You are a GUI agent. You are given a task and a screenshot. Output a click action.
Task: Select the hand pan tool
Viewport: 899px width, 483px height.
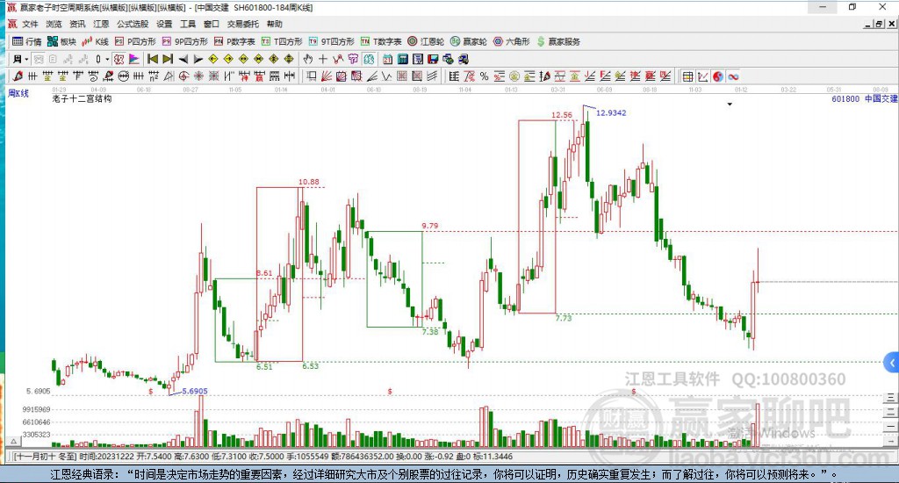308,59
